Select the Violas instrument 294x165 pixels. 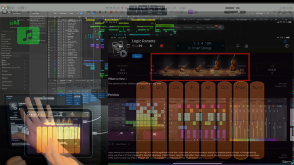coord(200,69)
